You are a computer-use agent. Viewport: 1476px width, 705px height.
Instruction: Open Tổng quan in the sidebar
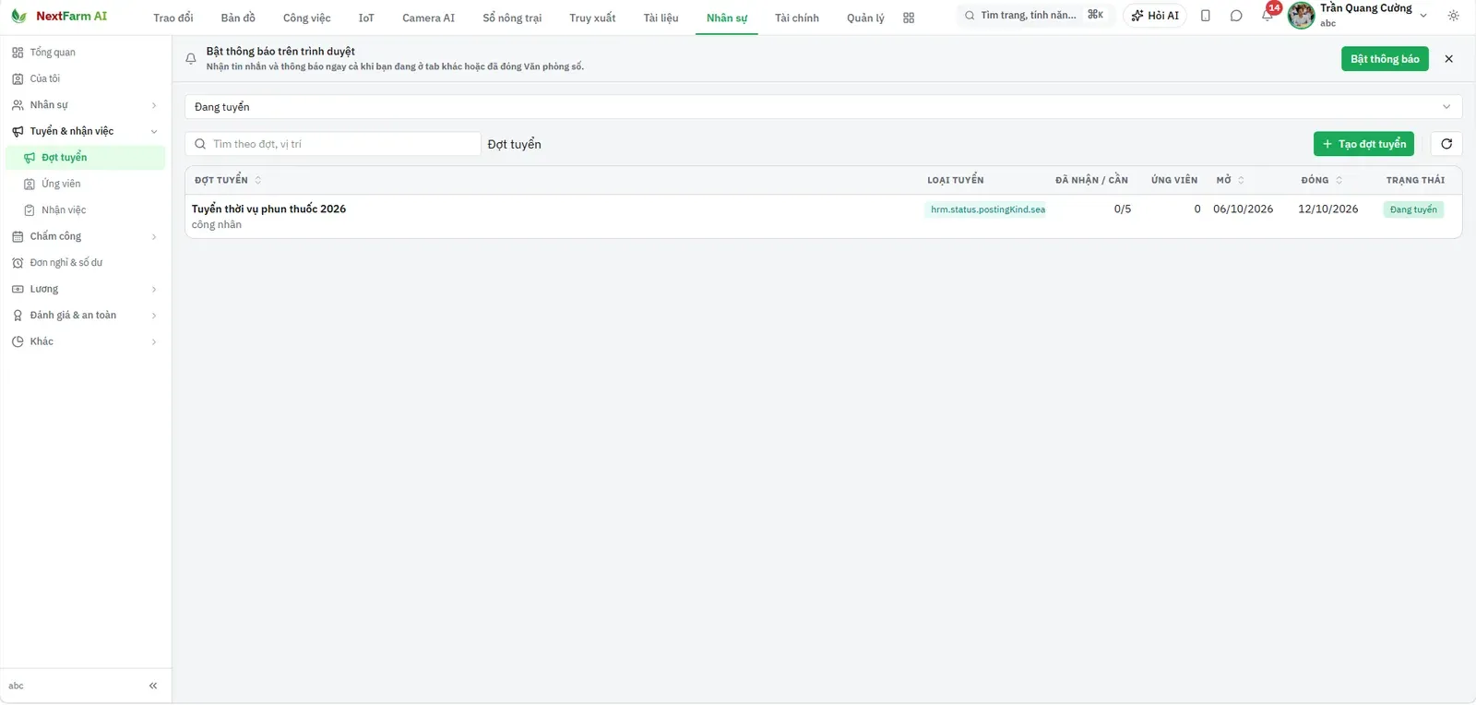[85, 53]
